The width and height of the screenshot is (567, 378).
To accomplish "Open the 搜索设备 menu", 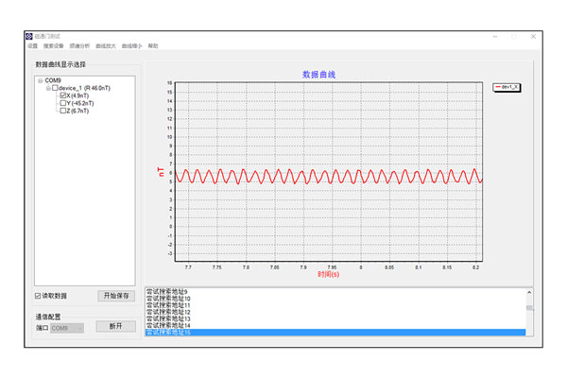I will coord(55,46).
